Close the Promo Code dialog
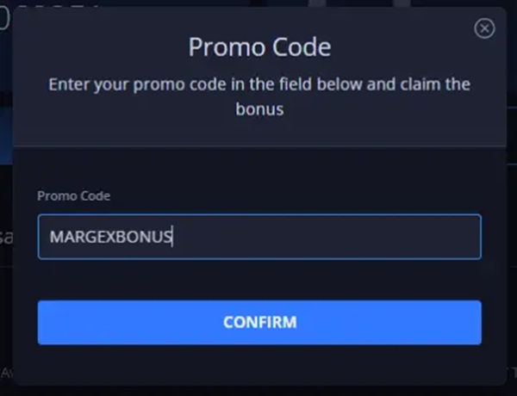 (485, 28)
